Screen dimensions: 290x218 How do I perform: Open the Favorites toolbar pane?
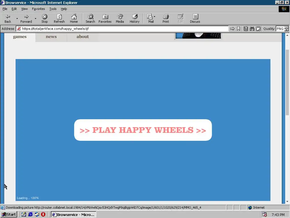[105, 18]
